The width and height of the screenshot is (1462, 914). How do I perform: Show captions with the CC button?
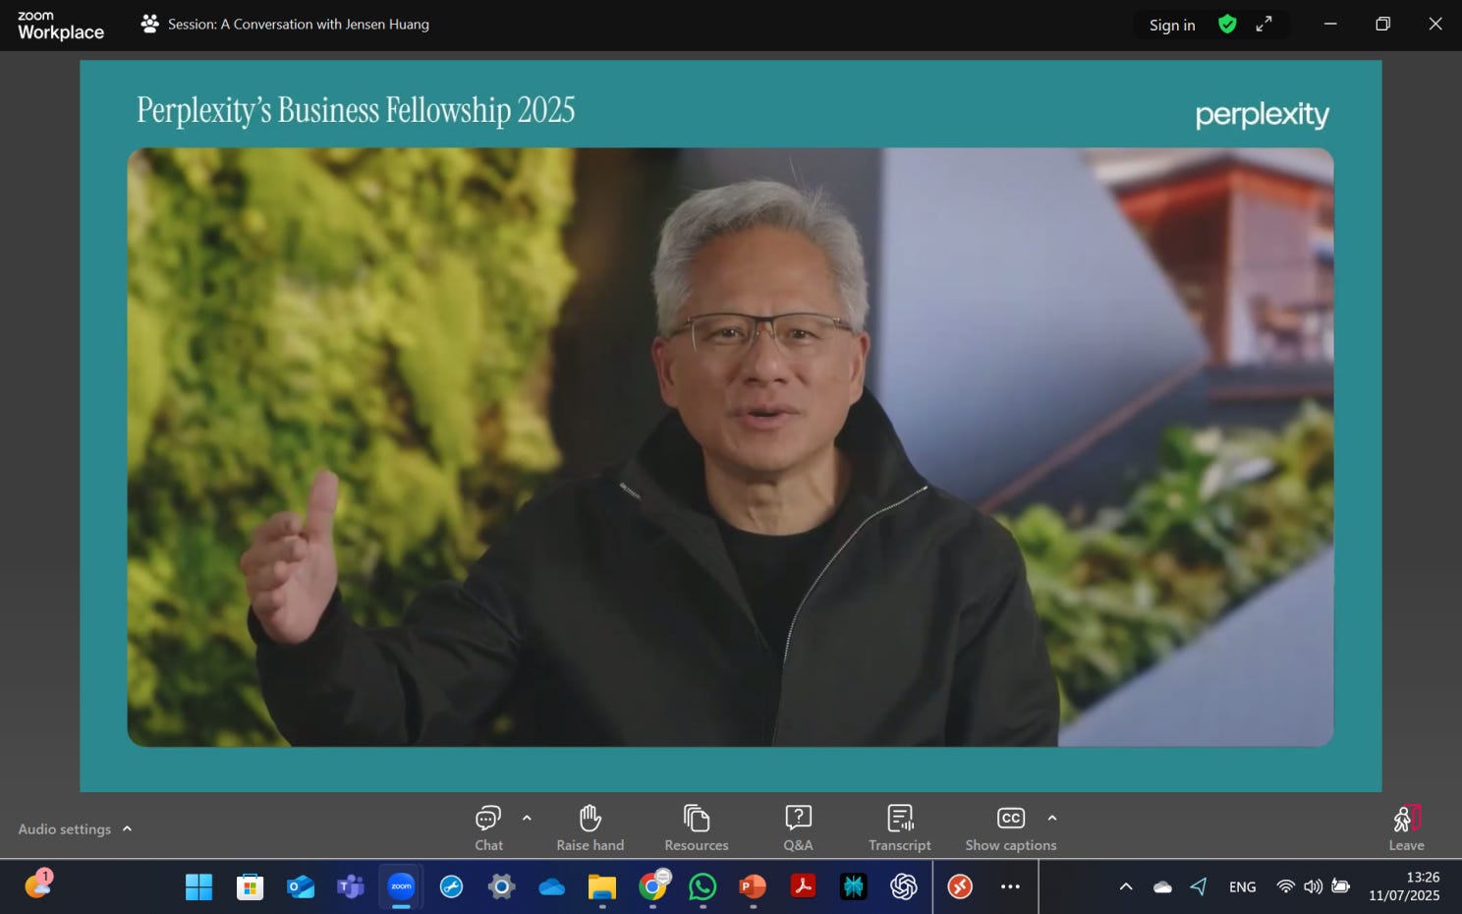pyautogui.click(x=1011, y=828)
